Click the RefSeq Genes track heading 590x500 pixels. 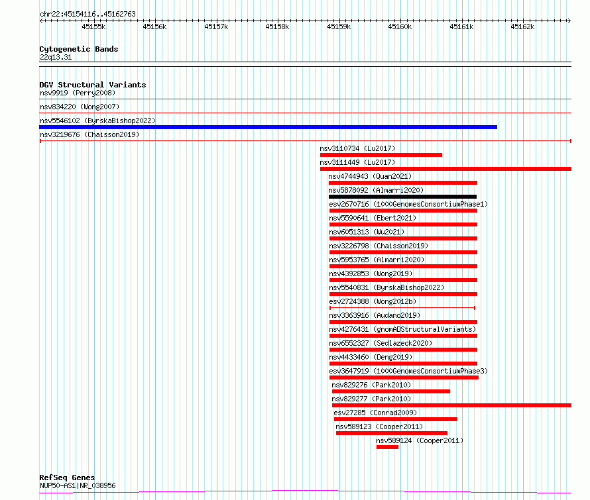pos(67,477)
